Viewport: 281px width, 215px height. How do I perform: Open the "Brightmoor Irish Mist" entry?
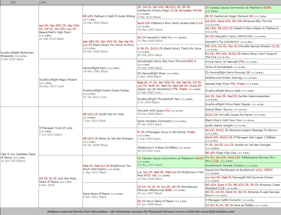[x=170, y=174]
